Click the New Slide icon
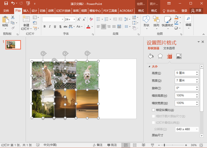Screen dimensions: 207x148 click(26, 19)
